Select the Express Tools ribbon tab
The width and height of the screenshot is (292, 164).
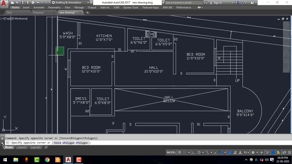(x=131, y=7)
